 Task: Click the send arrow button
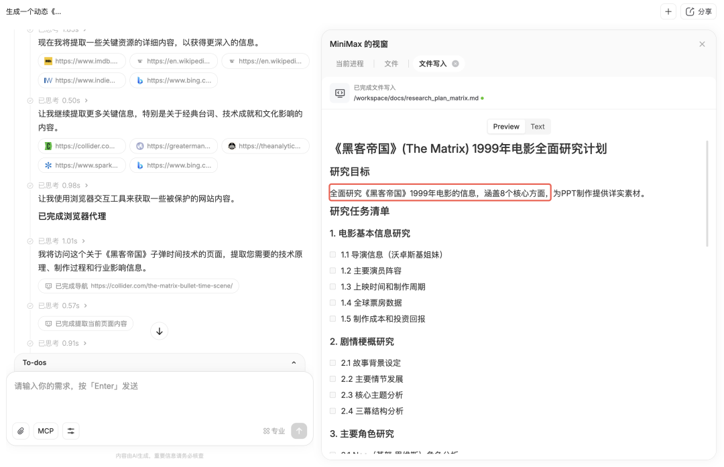(x=298, y=431)
